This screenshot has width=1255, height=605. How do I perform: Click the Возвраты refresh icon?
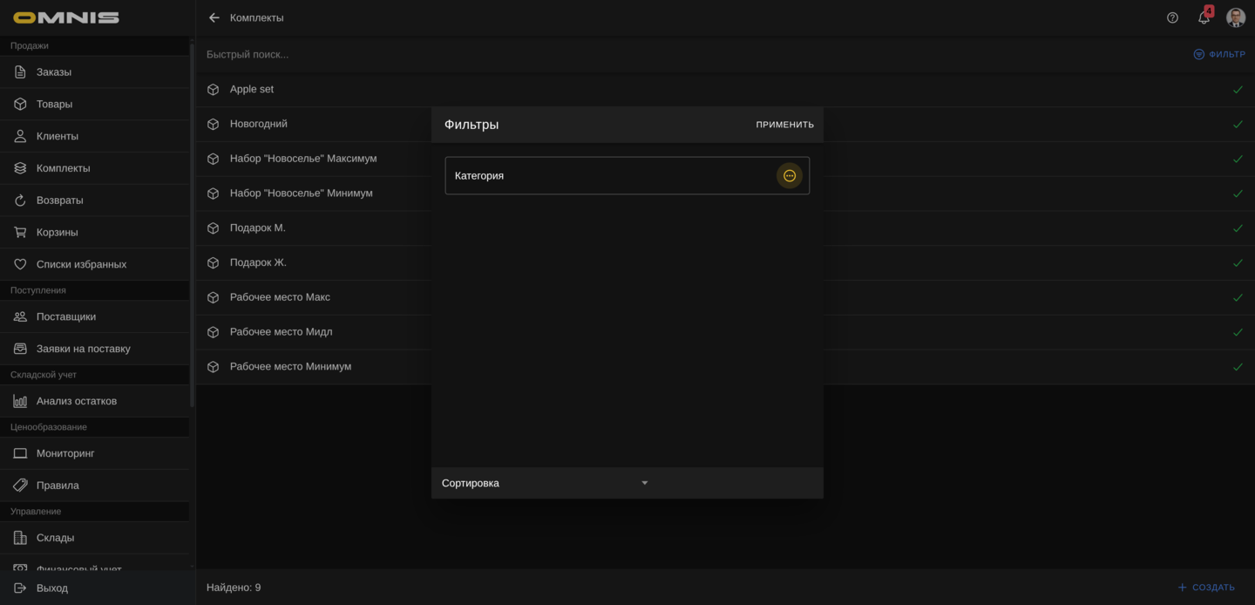click(x=20, y=201)
